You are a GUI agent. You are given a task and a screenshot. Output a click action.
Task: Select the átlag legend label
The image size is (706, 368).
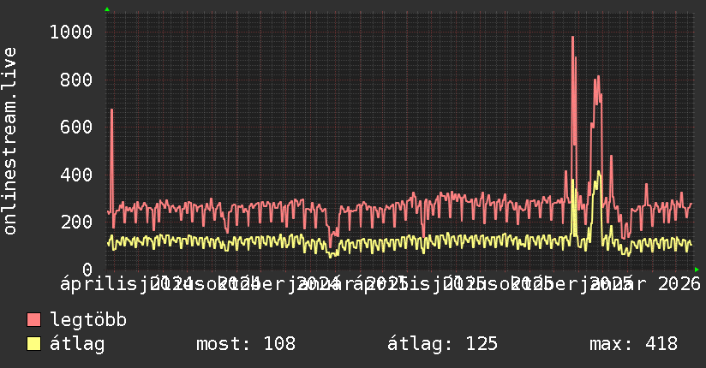(77, 344)
